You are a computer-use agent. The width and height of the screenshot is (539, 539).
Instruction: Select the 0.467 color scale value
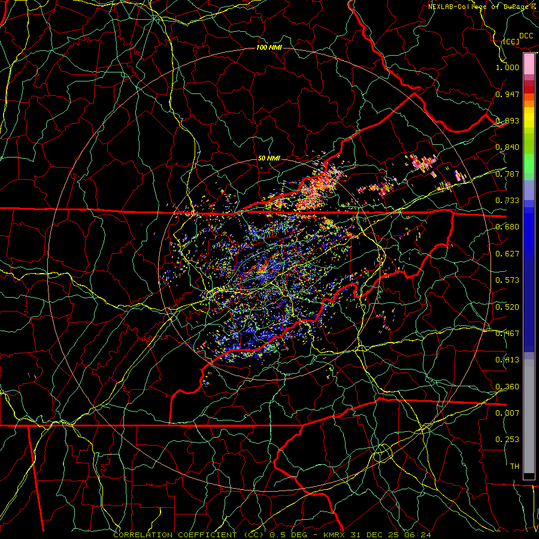click(x=507, y=333)
